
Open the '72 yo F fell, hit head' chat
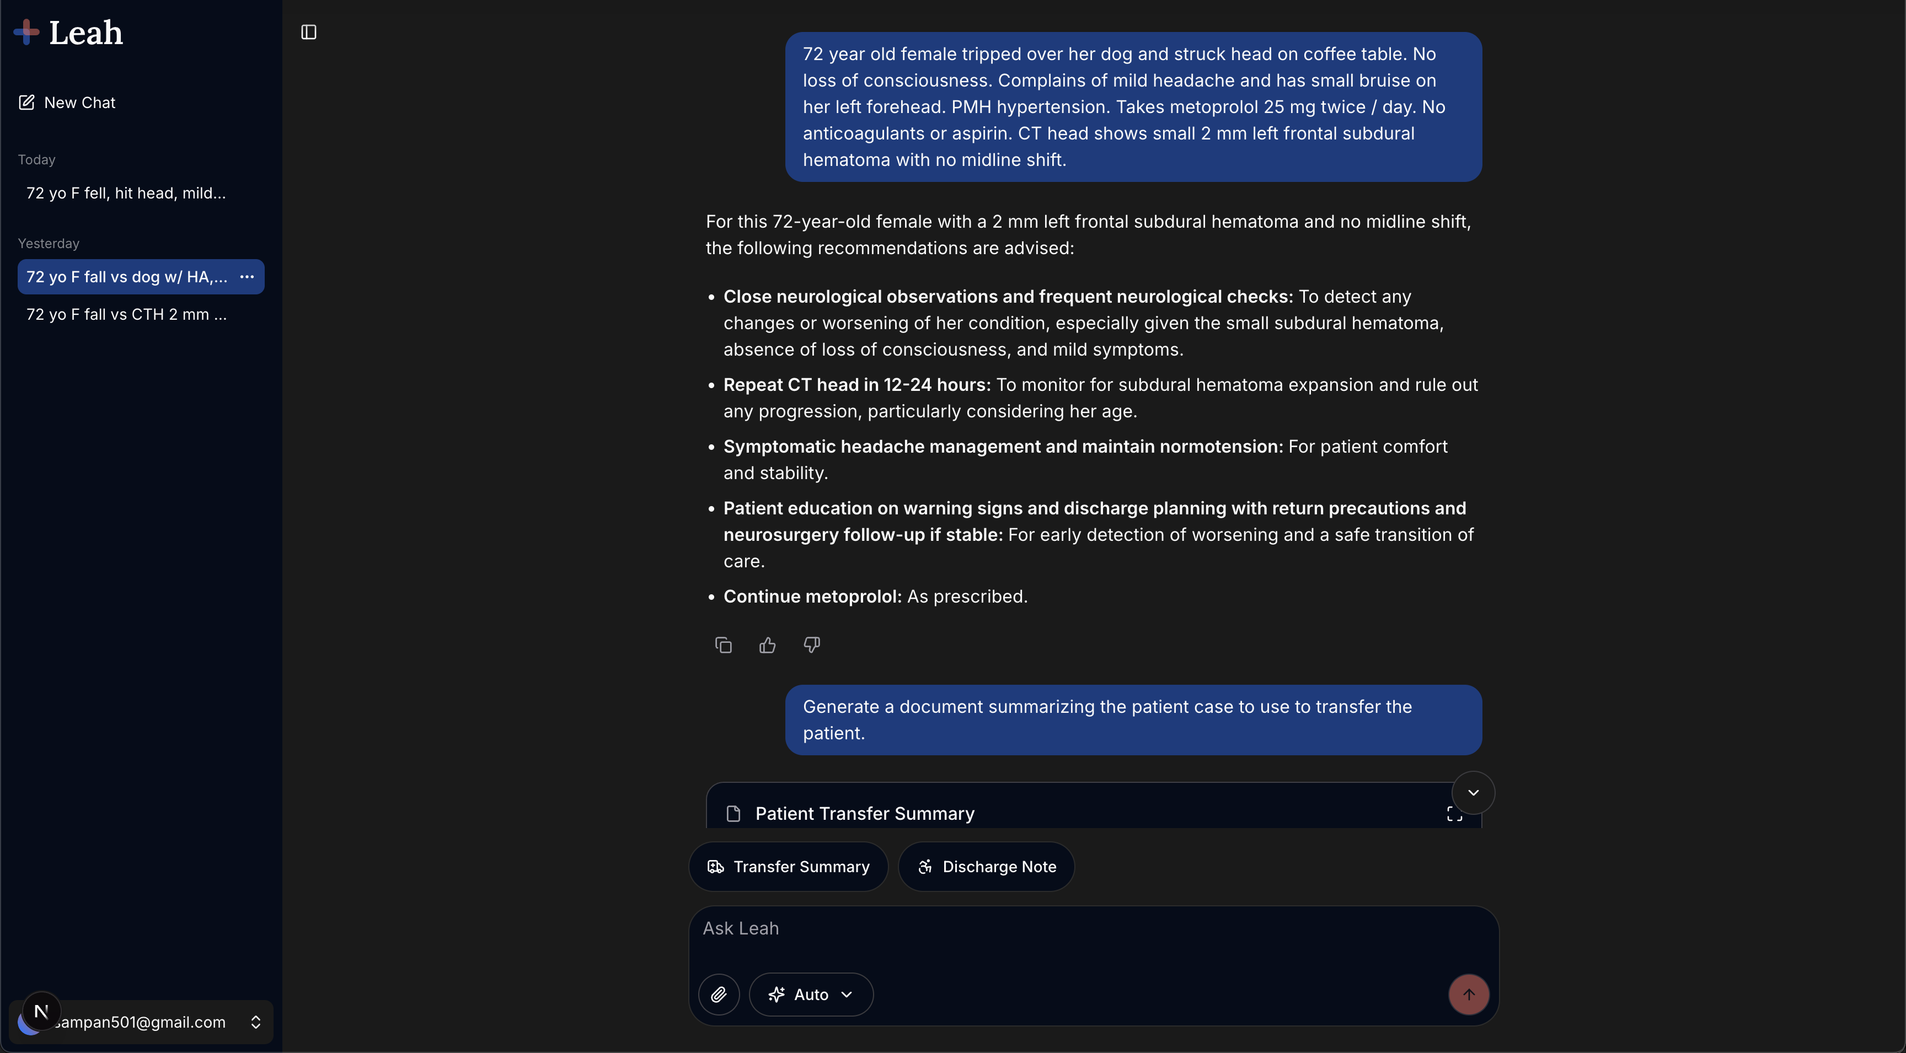tap(126, 193)
